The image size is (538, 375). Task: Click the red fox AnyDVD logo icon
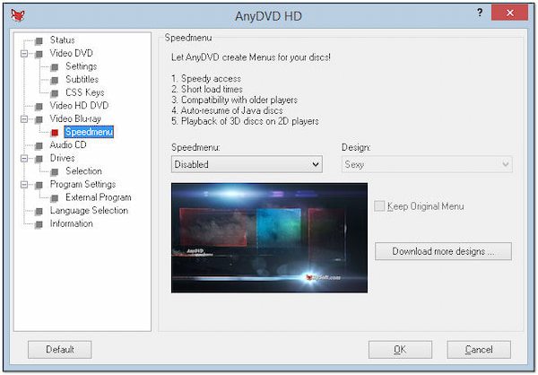[18, 15]
